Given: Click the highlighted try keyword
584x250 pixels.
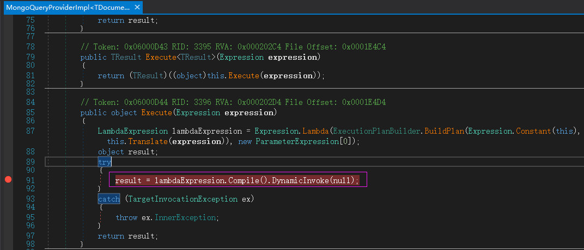Looking at the screenshot, I should click(x=105, y=162).
